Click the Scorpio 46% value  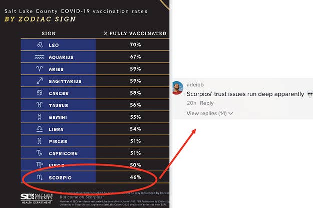click(x=136, y=177)
